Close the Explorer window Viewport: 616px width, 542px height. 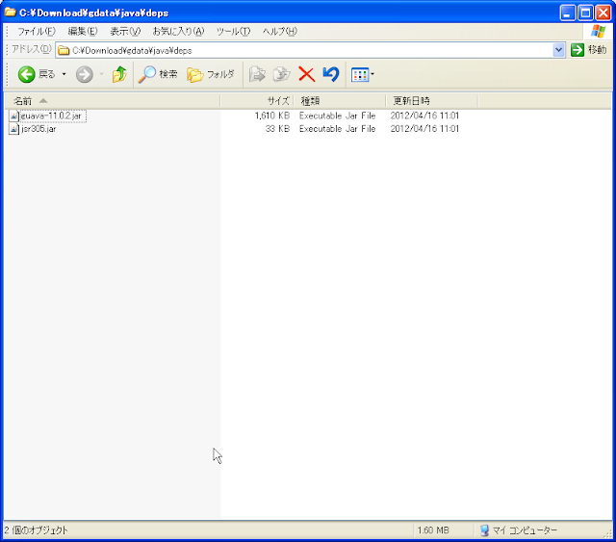pyautogui.click(x=603, y=13)
